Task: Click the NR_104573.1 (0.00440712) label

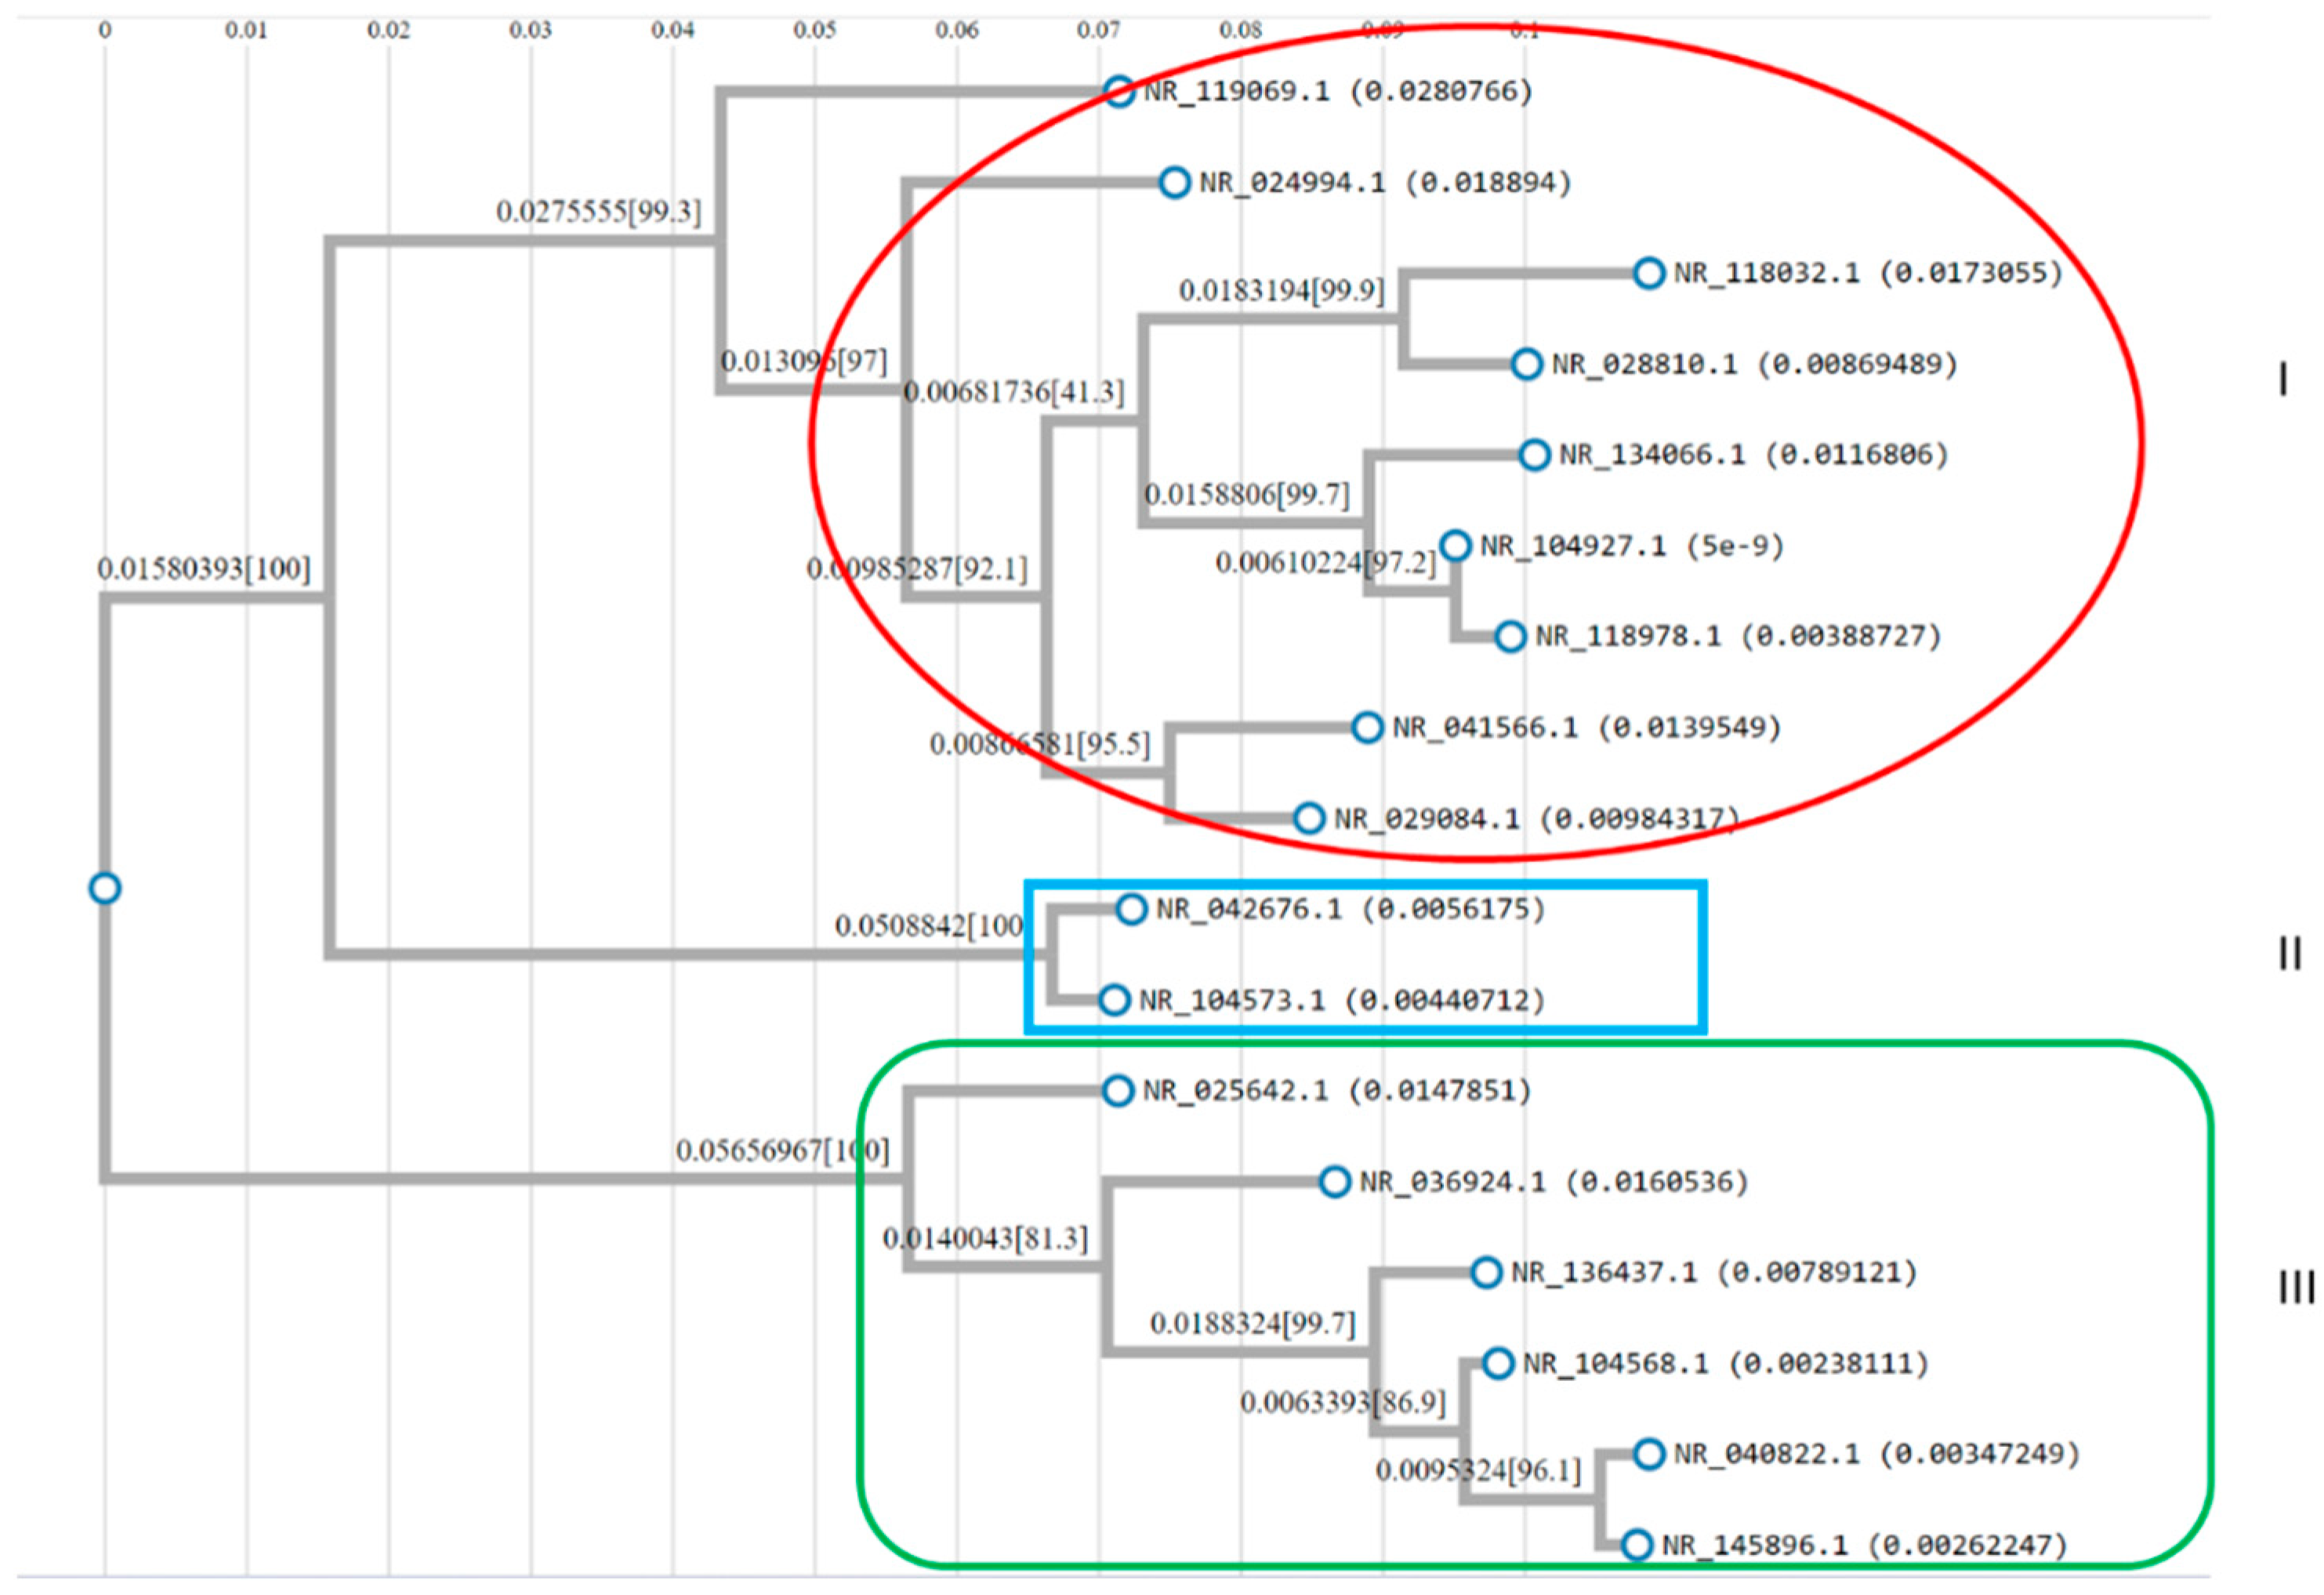Action: point(1342,1000)
